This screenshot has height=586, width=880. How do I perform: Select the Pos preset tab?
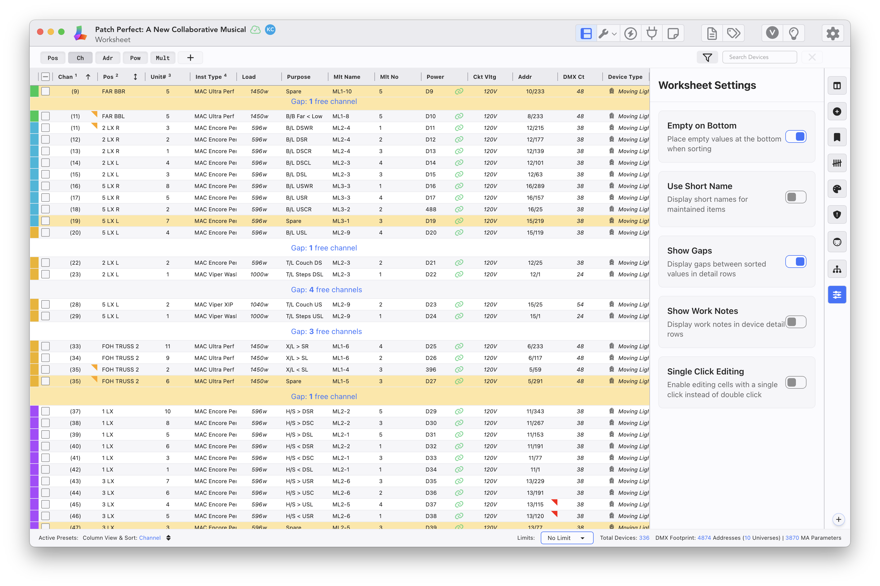click(53, 58)
